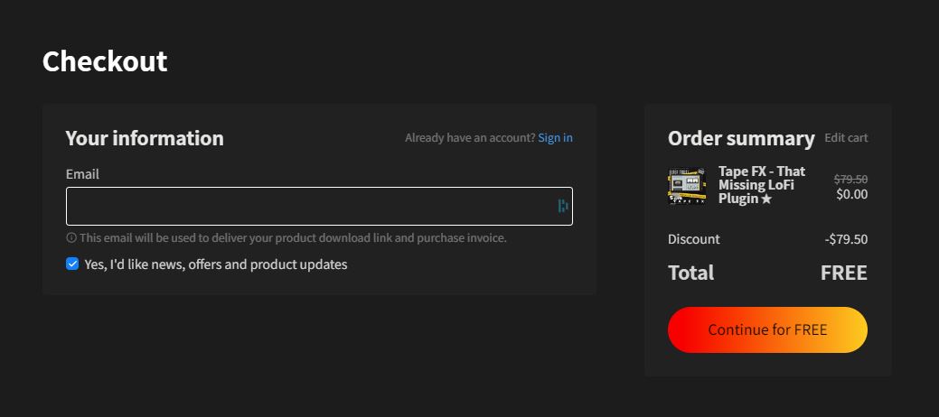Click the password manager icon in Email field

pos(563,207)
